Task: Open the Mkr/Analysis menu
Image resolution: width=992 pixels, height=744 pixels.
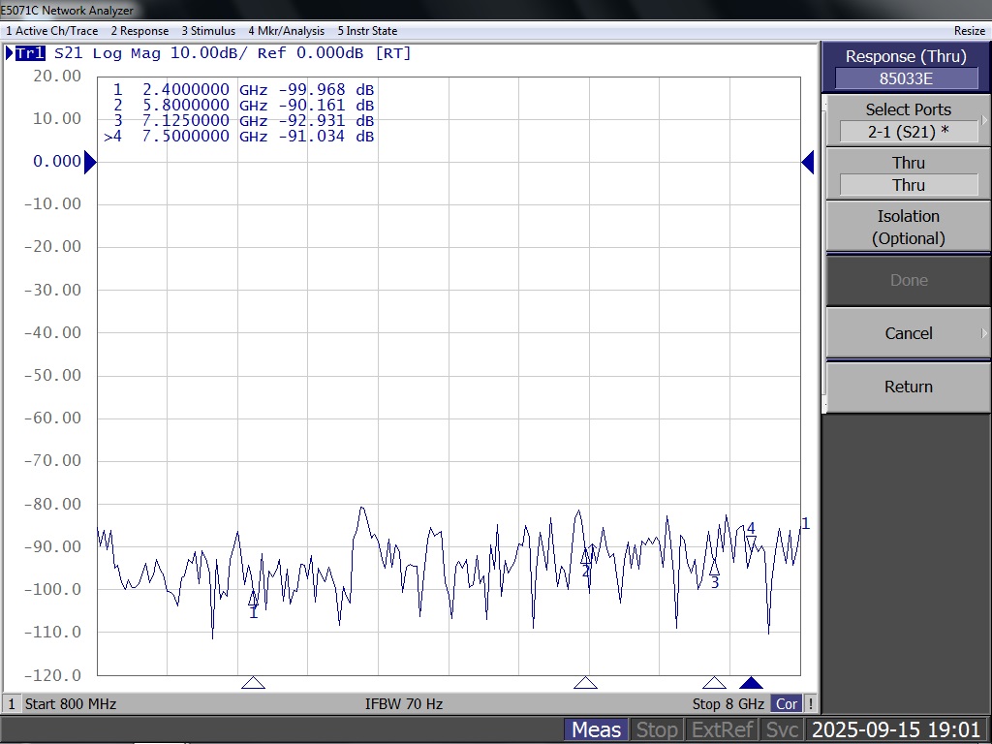Action: [x=286, y=31]
